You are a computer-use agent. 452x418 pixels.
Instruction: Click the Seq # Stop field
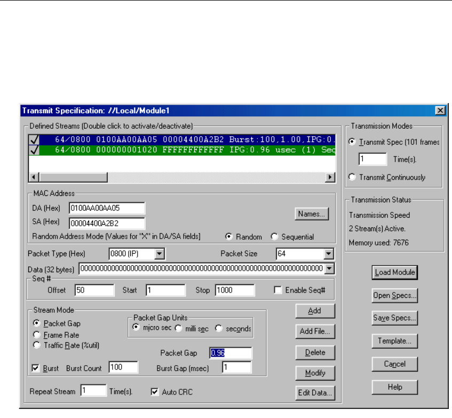coord(235,290)
